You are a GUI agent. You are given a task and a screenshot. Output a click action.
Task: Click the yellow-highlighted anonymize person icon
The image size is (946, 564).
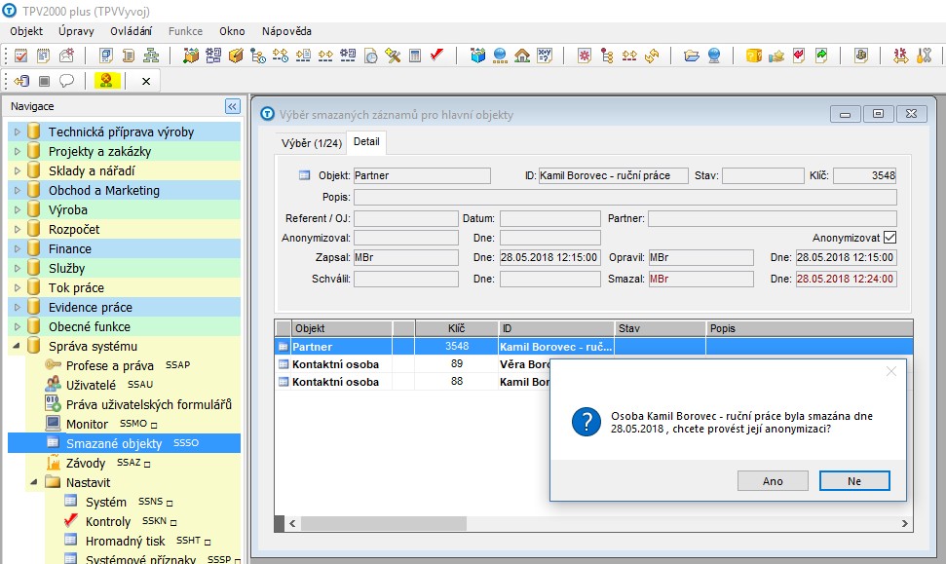(107, 81)
